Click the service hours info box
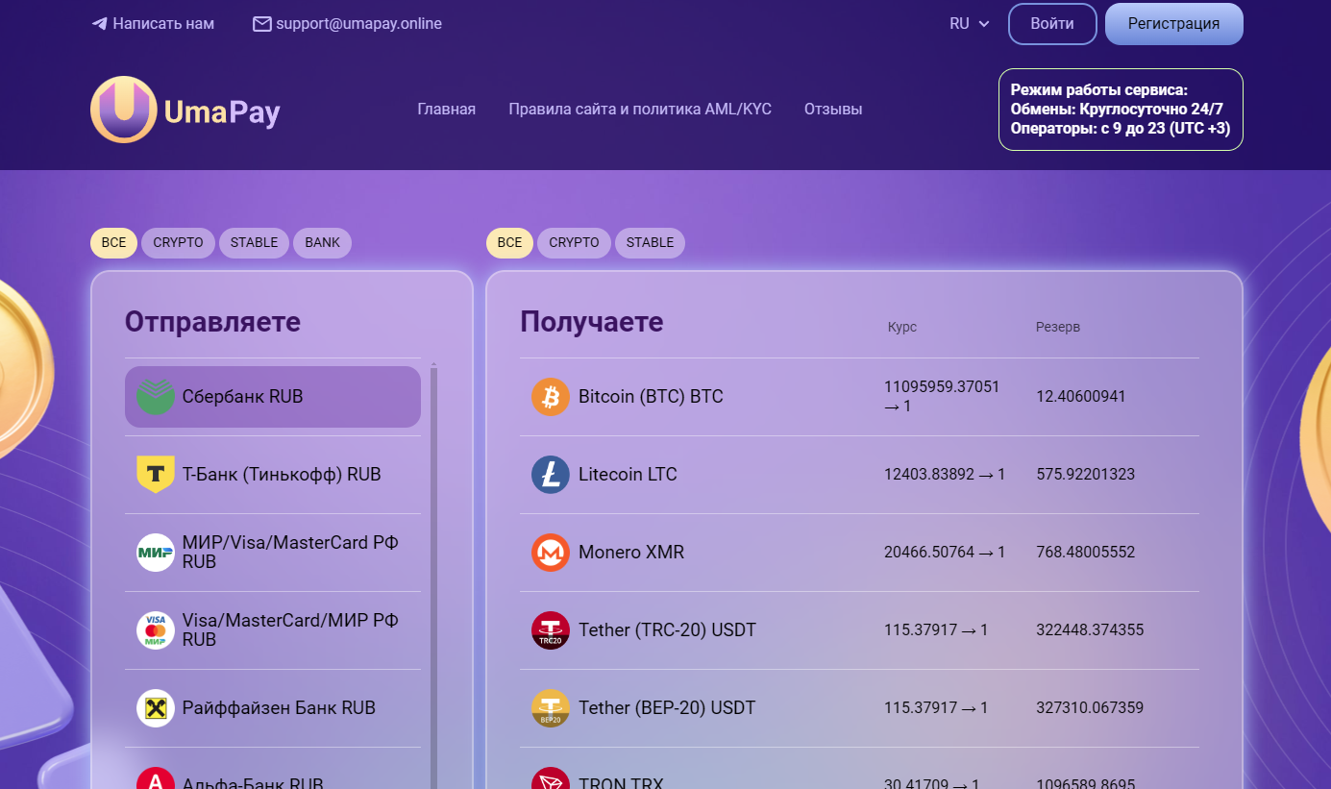Viewport: 1331px width, 789px height. (x=1121, y=110)
